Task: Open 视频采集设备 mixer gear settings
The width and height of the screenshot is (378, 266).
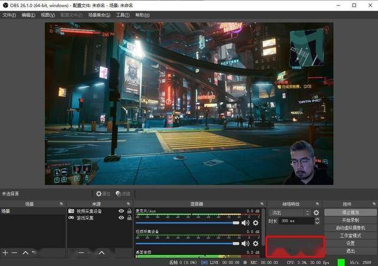Action: (x=256, y=244)
